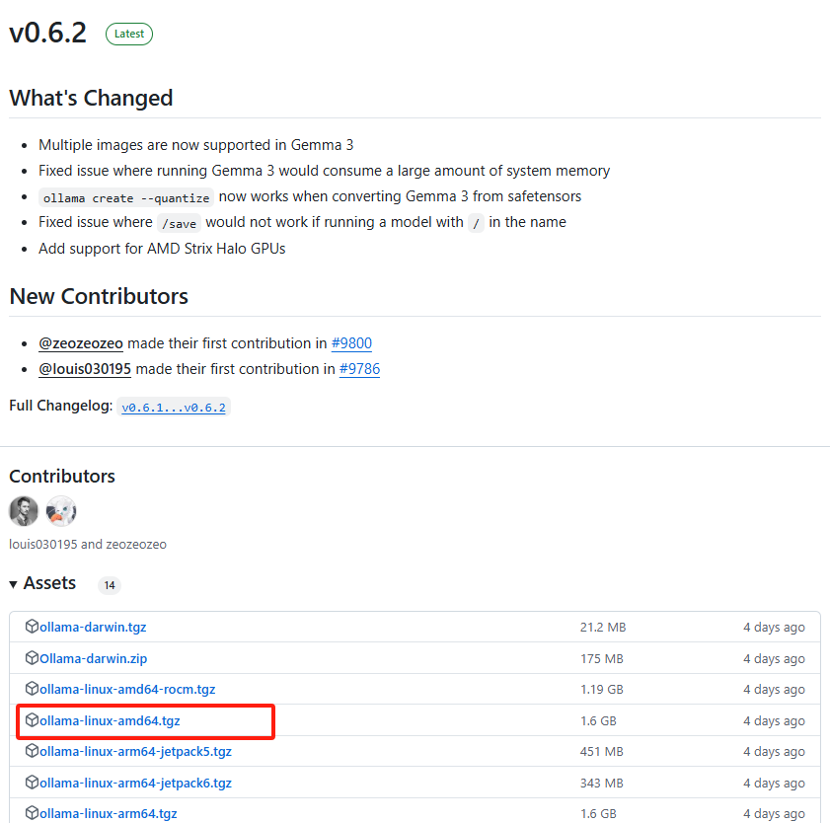Click 'Multiple images are now supported in Gemma 3'
This screenshot has height=823, width=830.
tap(195, 145)
